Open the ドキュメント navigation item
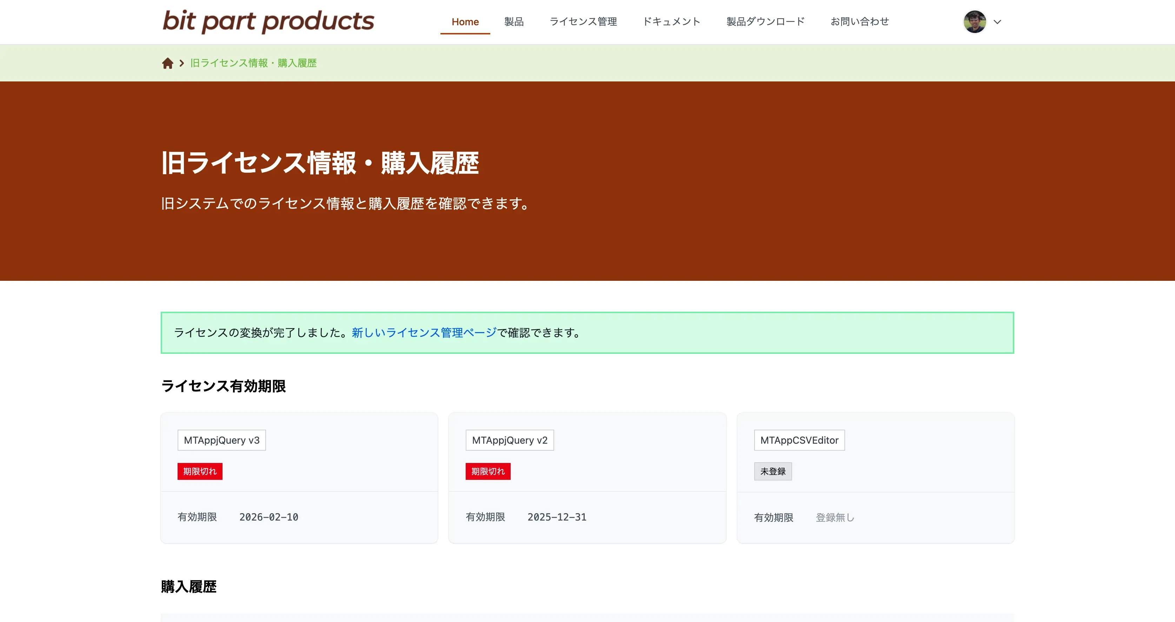Viewport: 1175px width, 622px height. (x=671, y=22)
